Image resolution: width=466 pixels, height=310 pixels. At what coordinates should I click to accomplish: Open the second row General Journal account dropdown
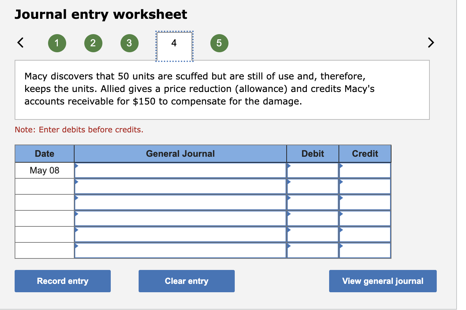pos(180,186)
